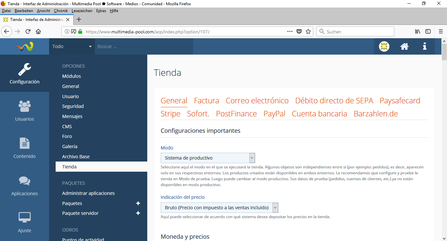447x241 pixels.
Task: Open the Chronik menu
Action: point(61,11)
